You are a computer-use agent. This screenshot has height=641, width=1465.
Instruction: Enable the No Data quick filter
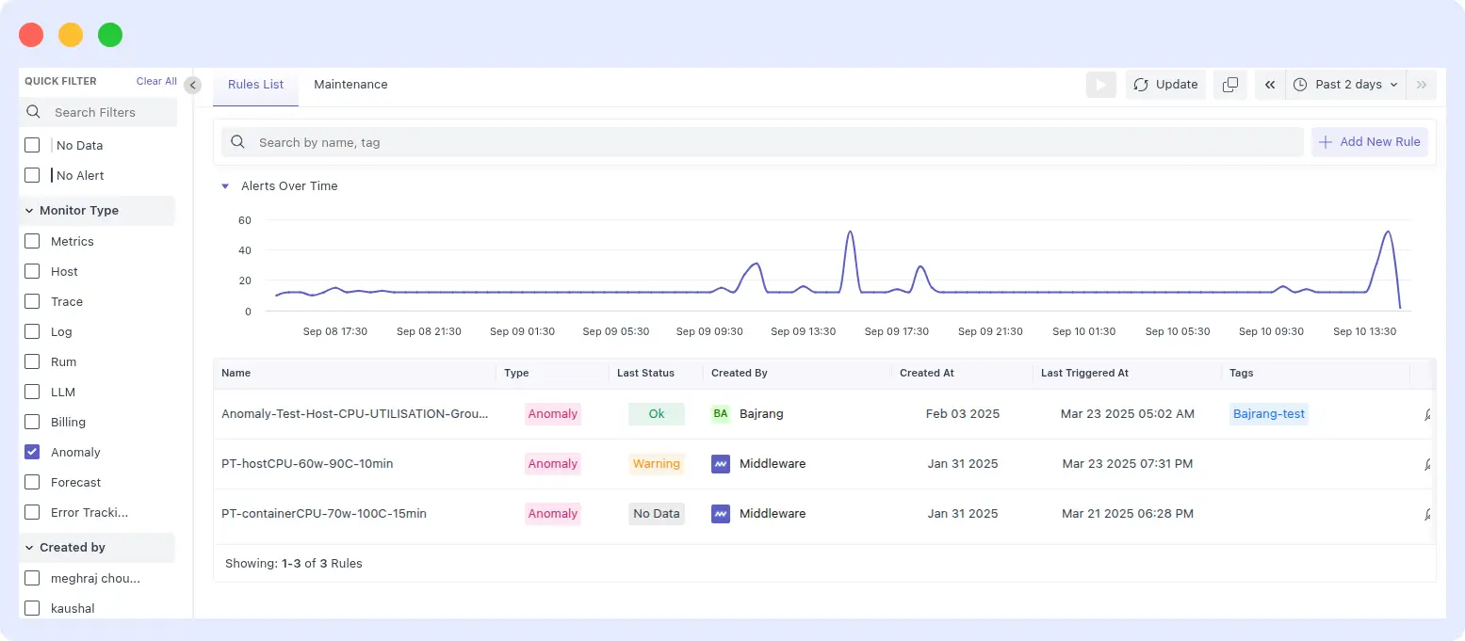[x=31, y=145]
